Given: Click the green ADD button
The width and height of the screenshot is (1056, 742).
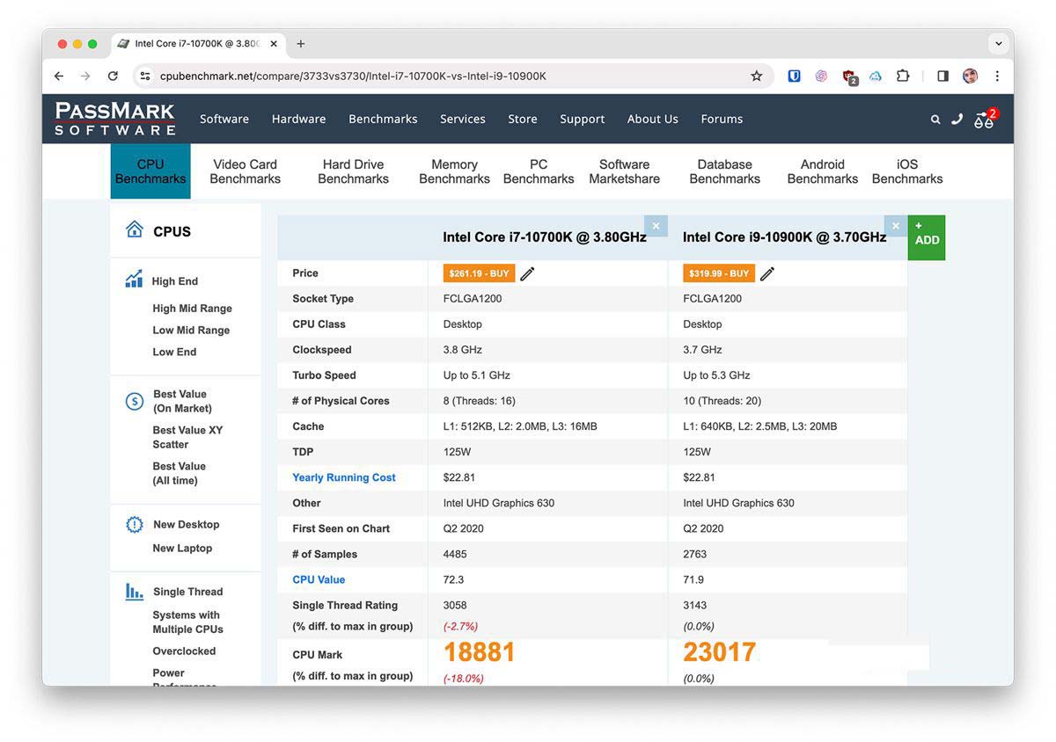Looking at the screenshot, I should (927, 237).
